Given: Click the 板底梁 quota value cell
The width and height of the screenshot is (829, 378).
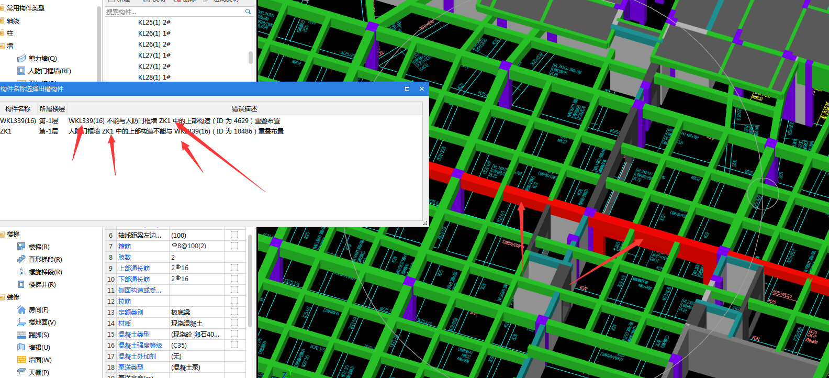Looking at the screenshot, I should tap(196, 312).
